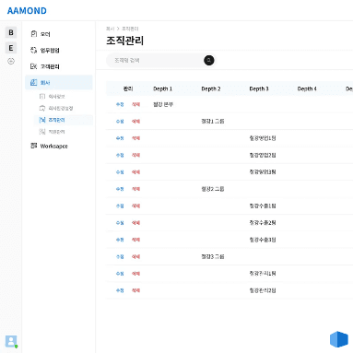Click the Depth 2 column header
Image resolution: width=353 pixels, height=353 pixels.
(x=211, y=88)
